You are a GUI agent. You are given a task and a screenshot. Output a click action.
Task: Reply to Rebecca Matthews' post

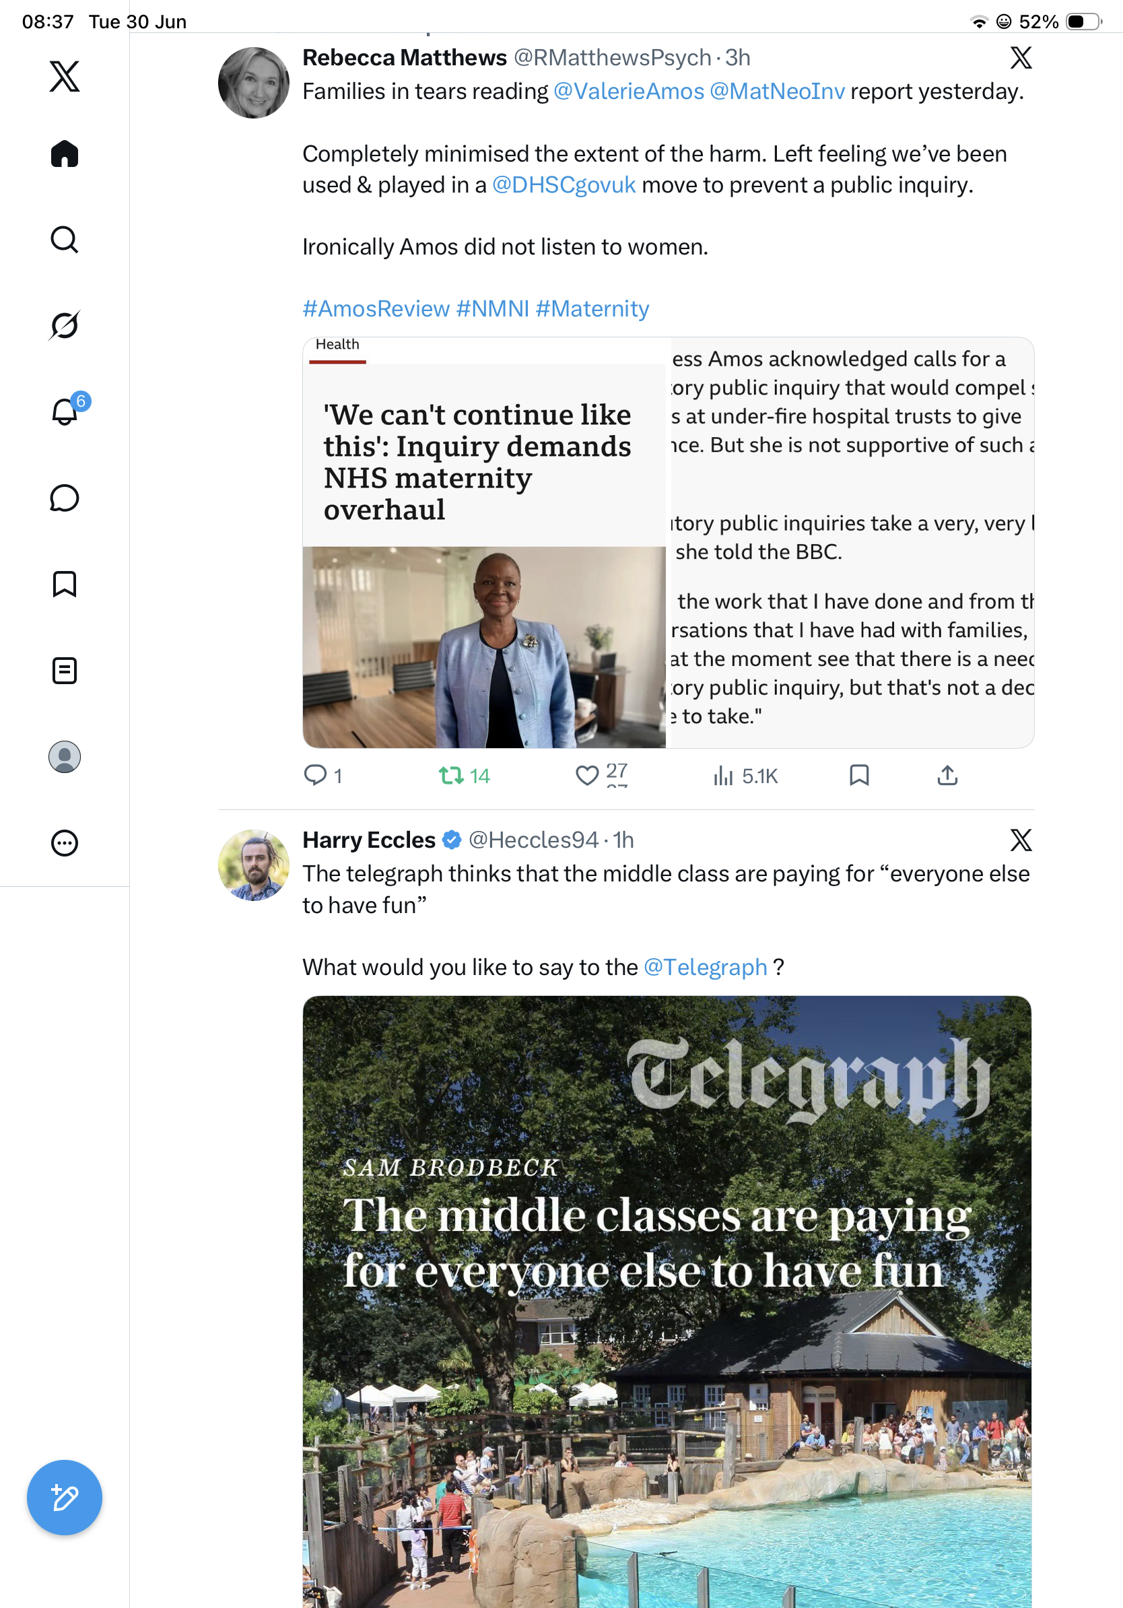pos(322,775)
